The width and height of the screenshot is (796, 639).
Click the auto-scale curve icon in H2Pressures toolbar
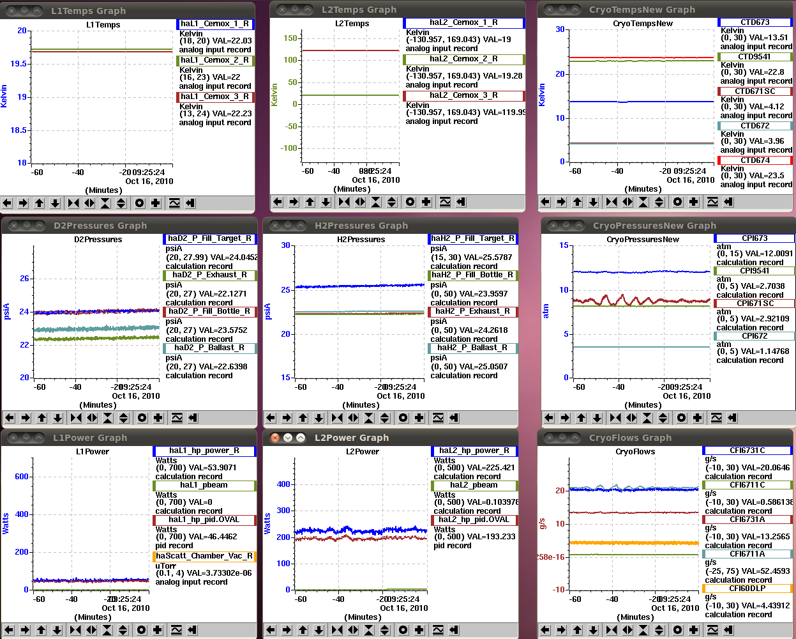pyautogui.click(x=438, y=418)
